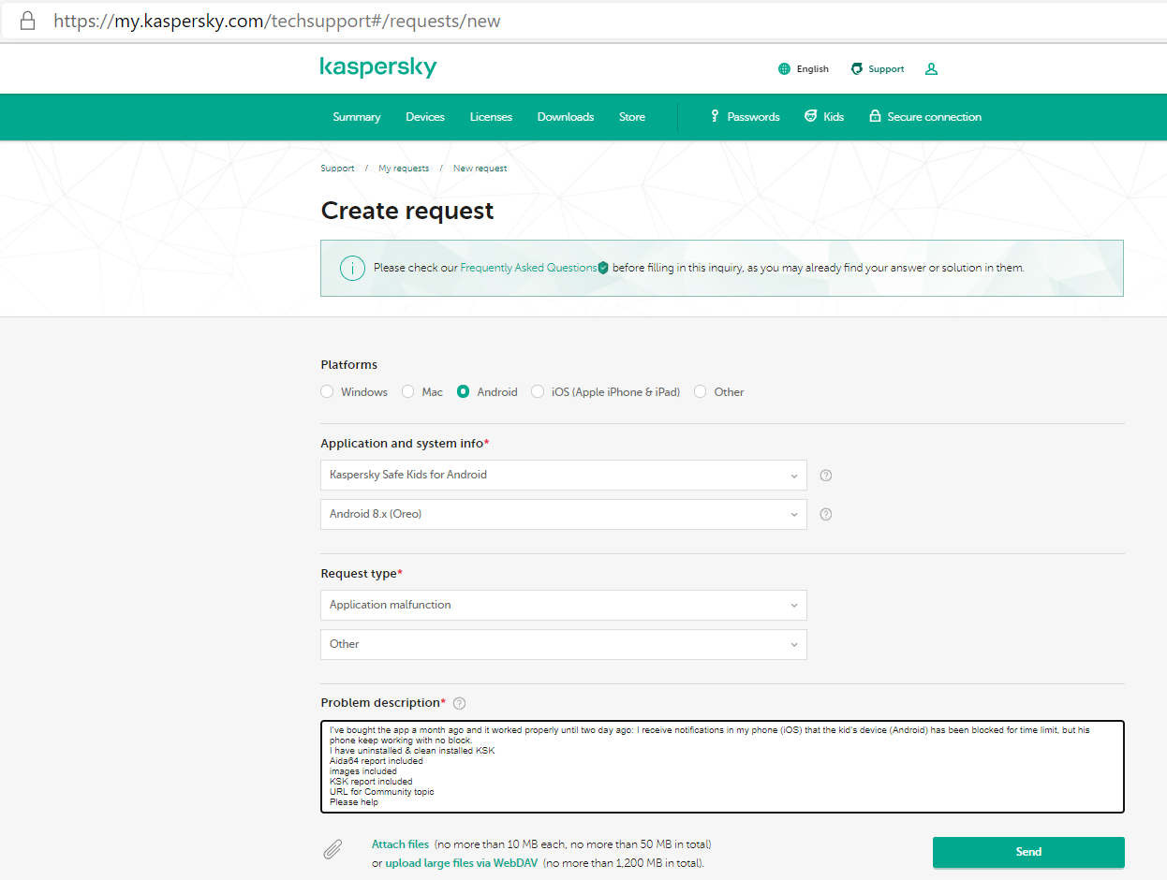Open the Summary tab
Image resolution: width=1167 pixels, height=880 pixels.
[357, 117]
